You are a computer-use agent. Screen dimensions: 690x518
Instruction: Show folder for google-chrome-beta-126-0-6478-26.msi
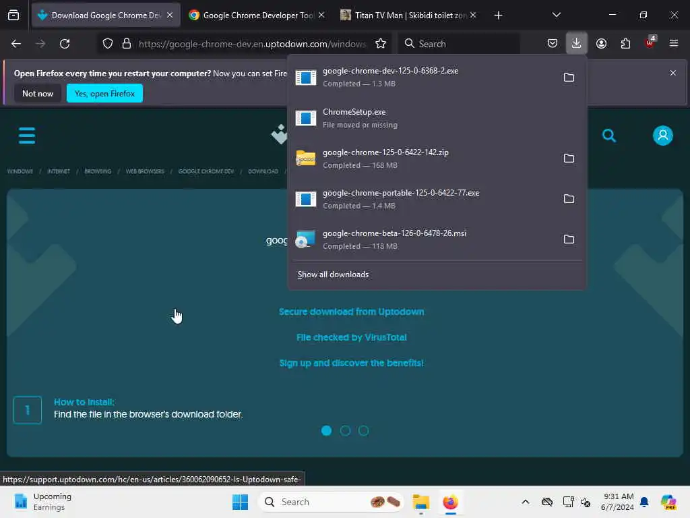[x=569, y=239]
